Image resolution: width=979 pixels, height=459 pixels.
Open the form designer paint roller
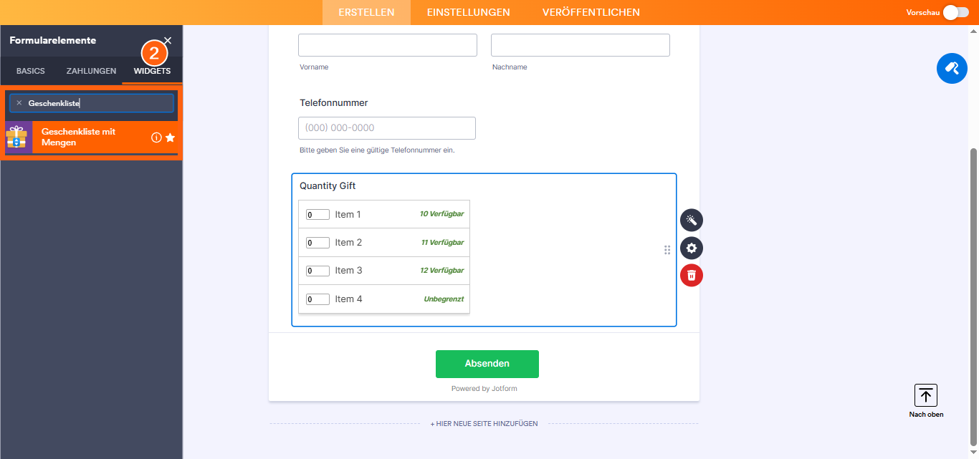pyautogui.click(x=952, y=69)
